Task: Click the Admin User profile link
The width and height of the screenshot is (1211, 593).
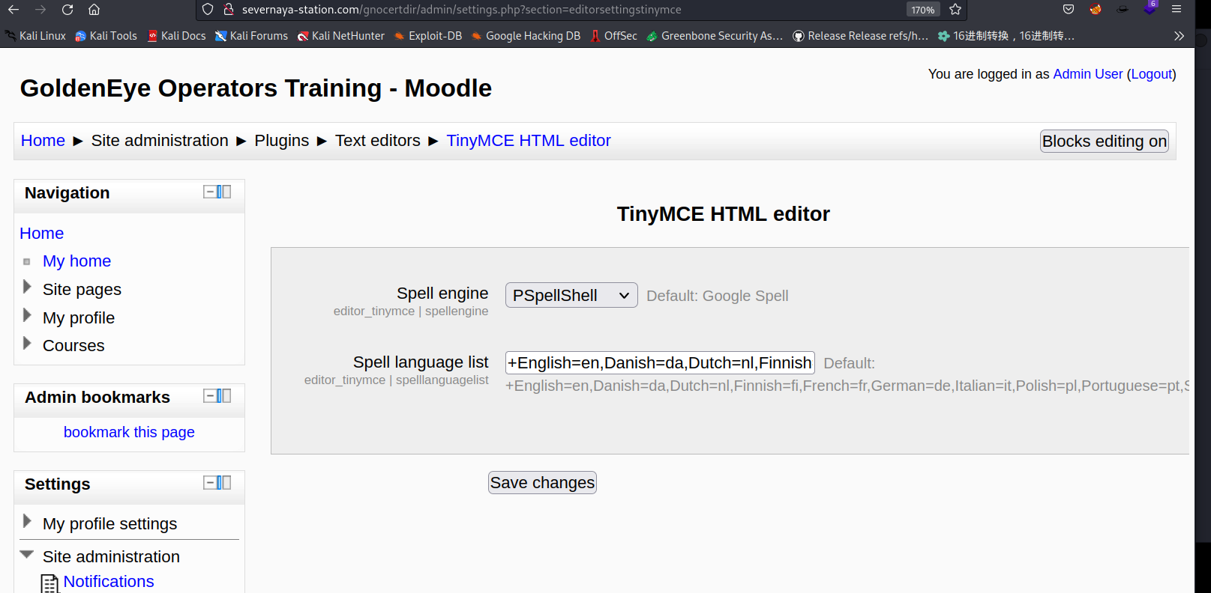Action: coord(1088,74)
